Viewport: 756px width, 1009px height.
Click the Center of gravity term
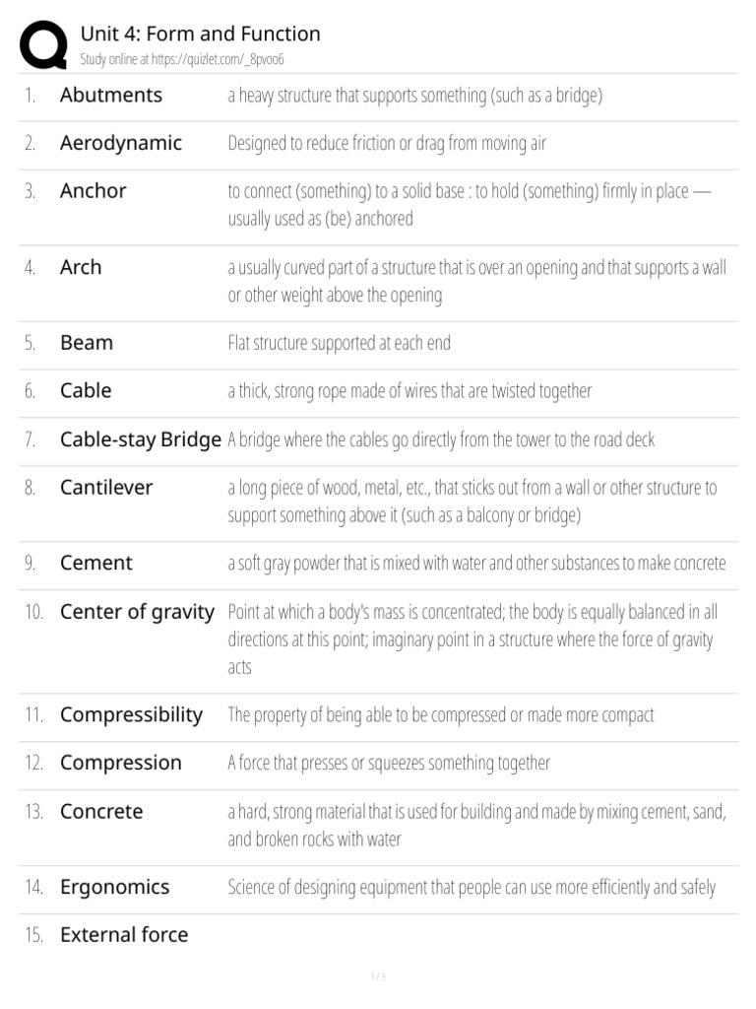coord(138,612)
